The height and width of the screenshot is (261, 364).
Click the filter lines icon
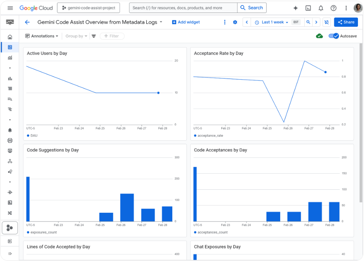(94, 36)
